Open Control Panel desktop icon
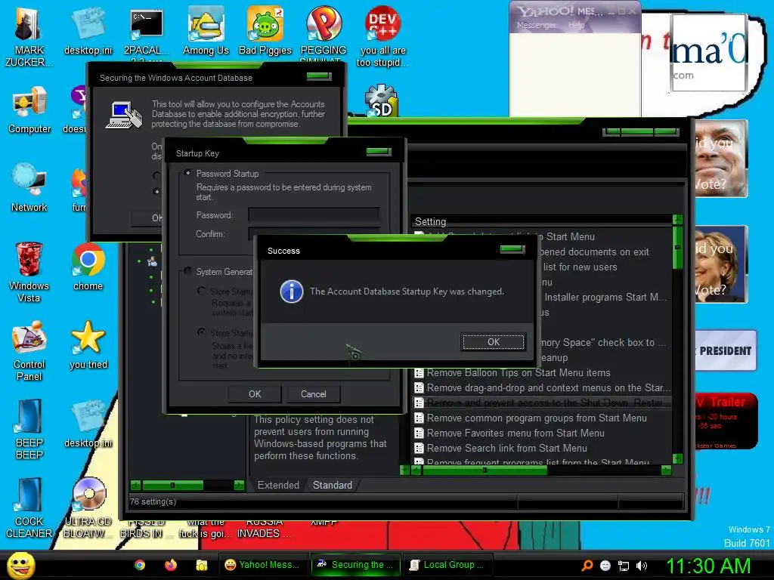 29,350
